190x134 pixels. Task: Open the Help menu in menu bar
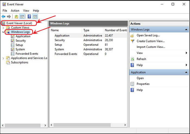coord(36,11)
